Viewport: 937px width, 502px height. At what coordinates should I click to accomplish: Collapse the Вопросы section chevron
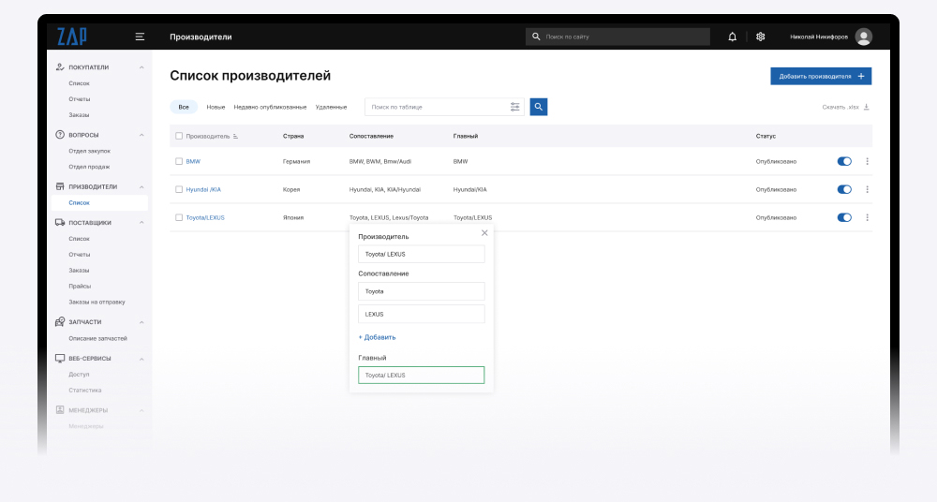click(141, 135)
